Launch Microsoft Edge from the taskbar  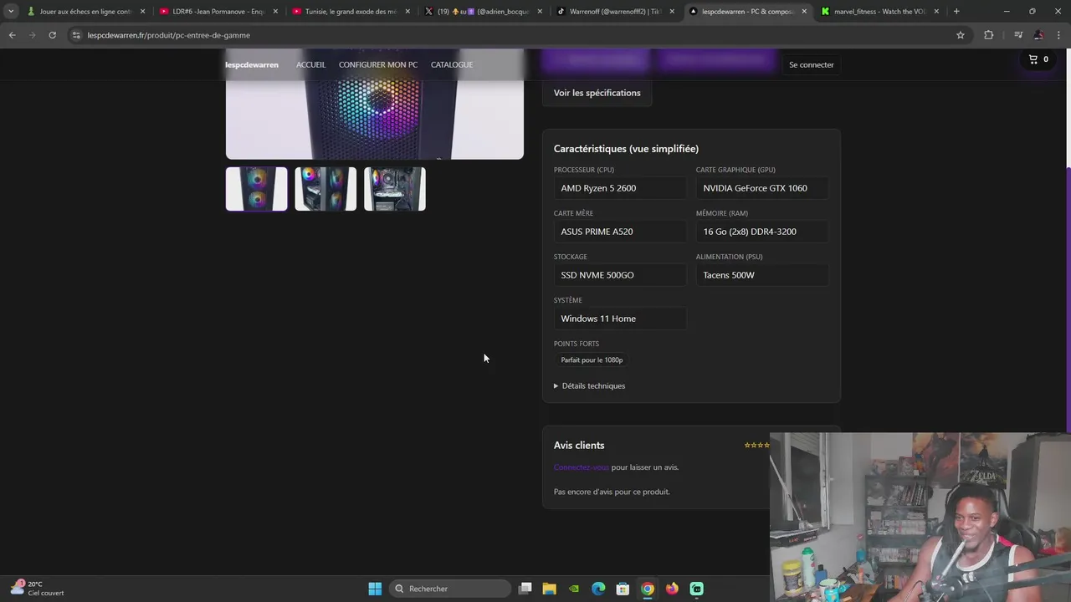pyautogui.click(x=598, y=589)
